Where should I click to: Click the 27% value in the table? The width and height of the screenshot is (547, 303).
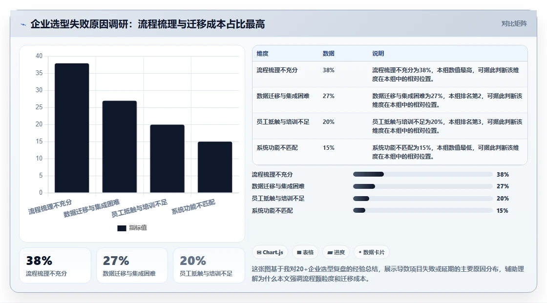pos(328,96)
